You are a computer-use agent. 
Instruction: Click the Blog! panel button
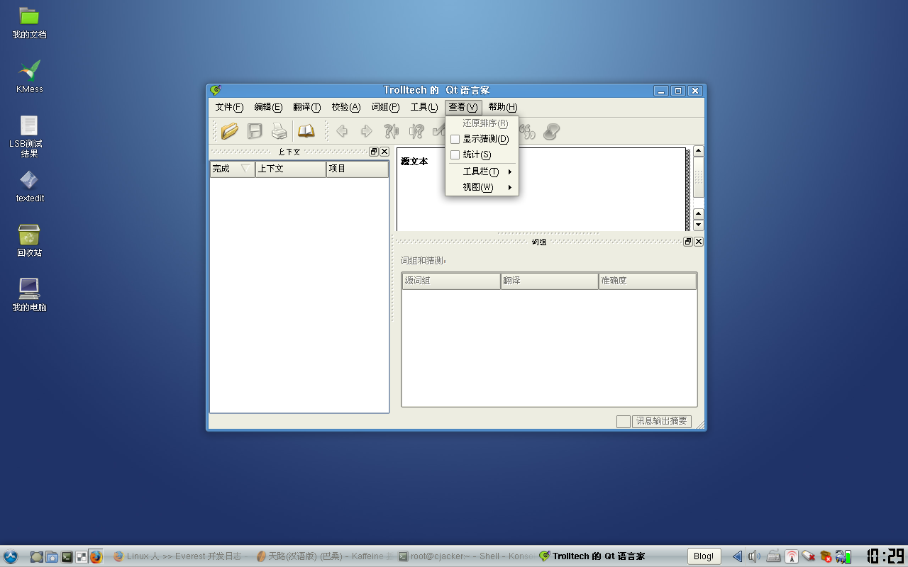click(x=704, y=556)
